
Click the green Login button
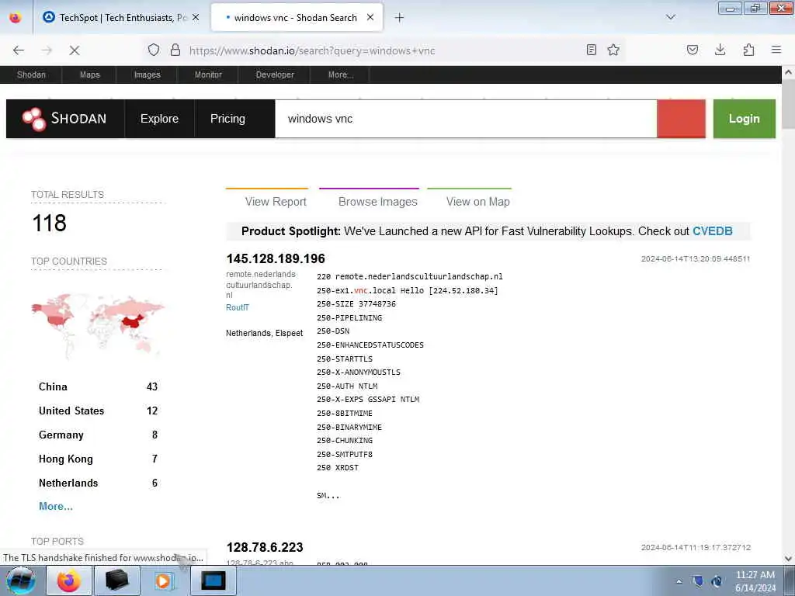pyautogui.click(x=745, y=119)
